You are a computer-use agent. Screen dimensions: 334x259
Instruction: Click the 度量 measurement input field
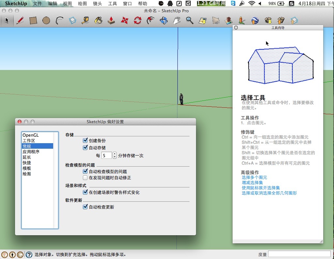pos(299,254)
